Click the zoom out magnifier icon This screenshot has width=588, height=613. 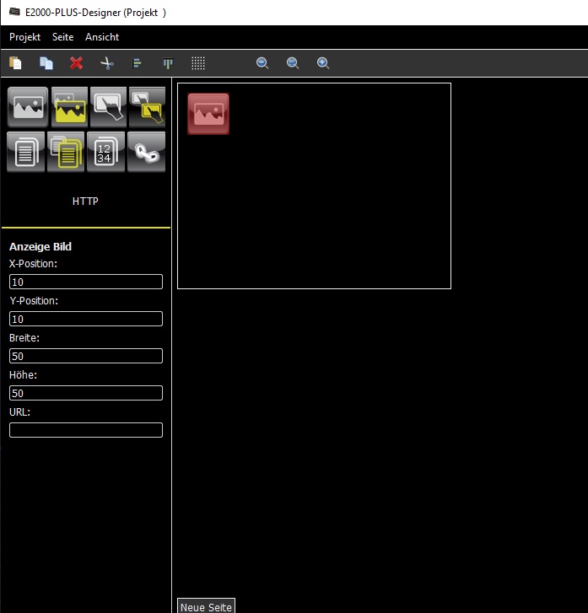(x=262, y=63)
